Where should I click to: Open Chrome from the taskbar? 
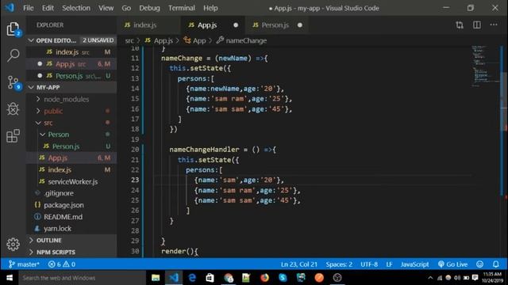click(x=229, y=278)
